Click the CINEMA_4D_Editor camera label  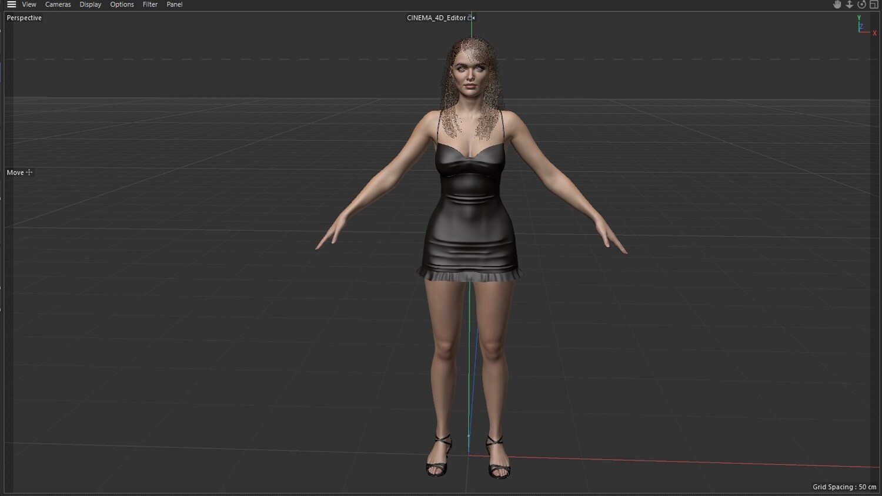(x=436, y=18)
